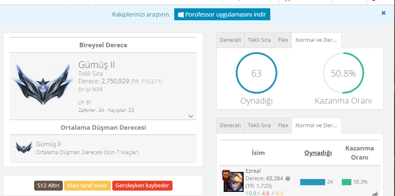Click the Ezreal champion name
Image resolution: width=395 pixels, height=196 pixels.
coord(253,171)
